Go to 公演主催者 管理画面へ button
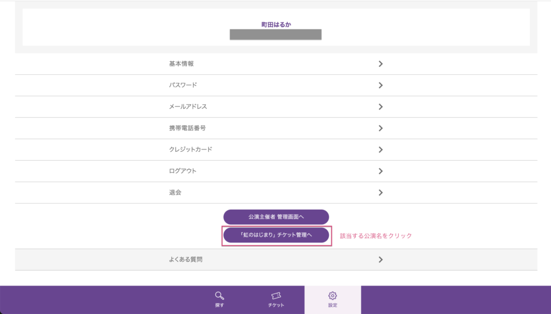 coord(276,217)
